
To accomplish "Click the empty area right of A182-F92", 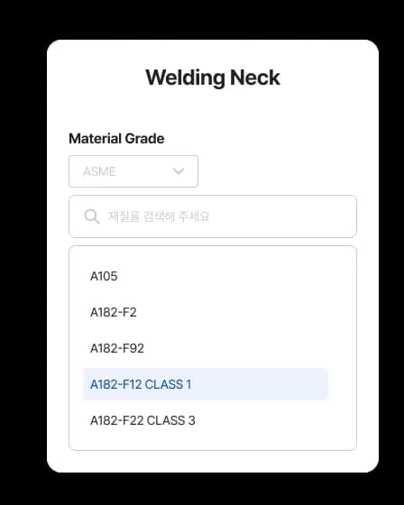I will click(x=236, y=348).
